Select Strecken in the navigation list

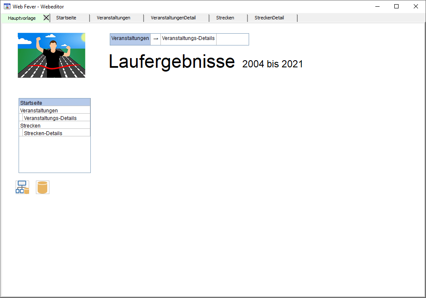tap(54, 125)
